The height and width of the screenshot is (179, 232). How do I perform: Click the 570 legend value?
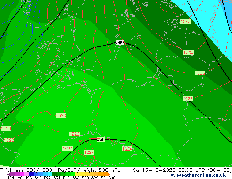click(x=85, y=178)
